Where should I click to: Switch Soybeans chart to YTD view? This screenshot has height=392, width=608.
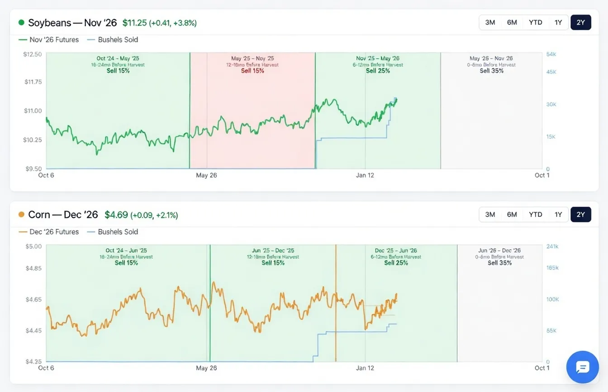(x=535, y=22)
